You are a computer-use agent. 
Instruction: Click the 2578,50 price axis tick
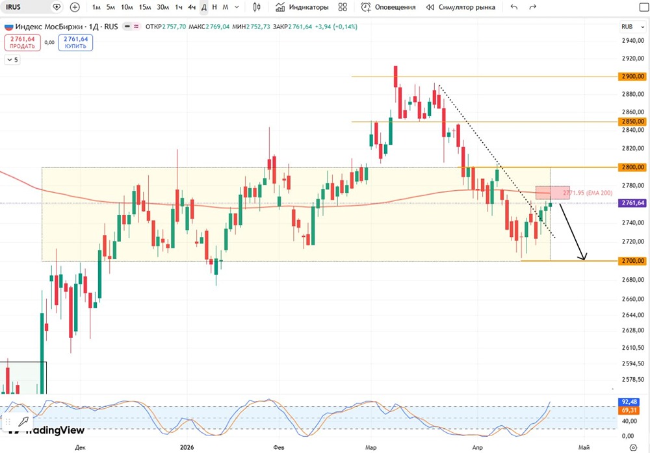pyautogui.click(x=633, y=379)
